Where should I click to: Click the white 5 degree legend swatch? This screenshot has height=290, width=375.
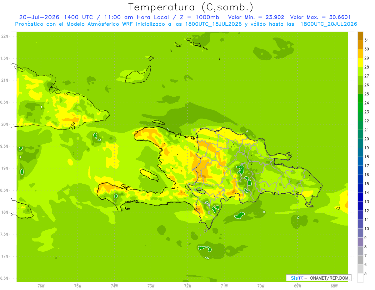click(x=360, y=278)
